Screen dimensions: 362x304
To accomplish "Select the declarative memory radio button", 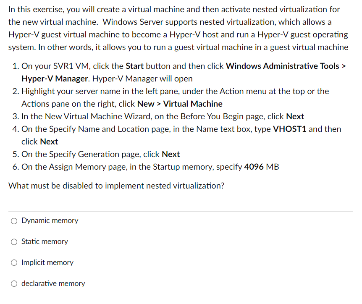I will click(14, 283).
